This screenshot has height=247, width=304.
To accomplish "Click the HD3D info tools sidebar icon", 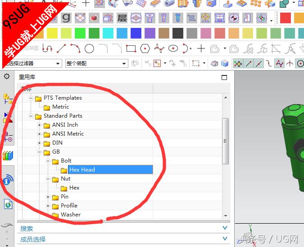I will [x=8, y=181].
